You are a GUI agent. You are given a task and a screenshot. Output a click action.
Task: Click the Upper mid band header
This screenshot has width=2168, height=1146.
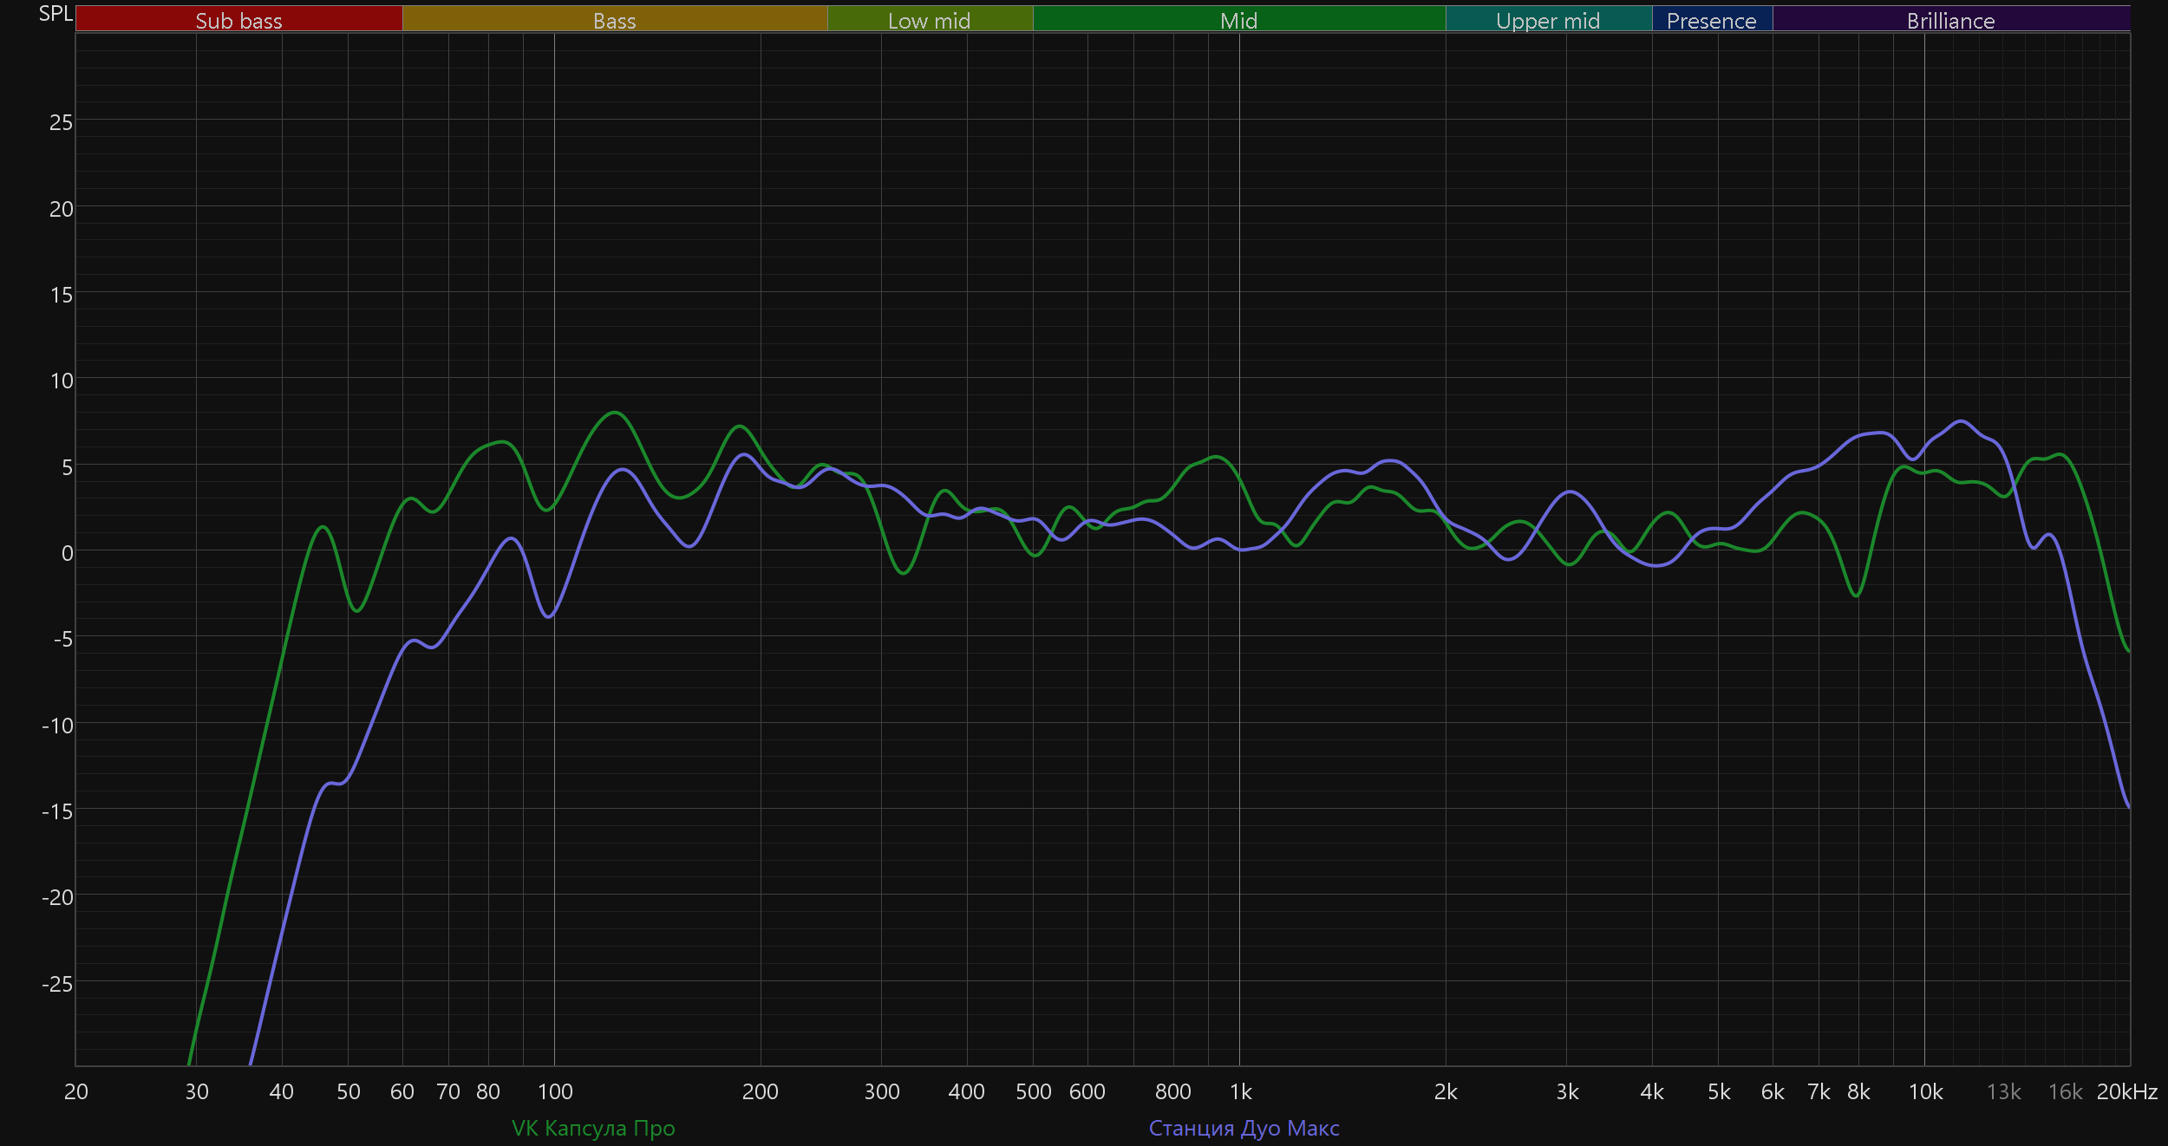[x=1548, y=20]
